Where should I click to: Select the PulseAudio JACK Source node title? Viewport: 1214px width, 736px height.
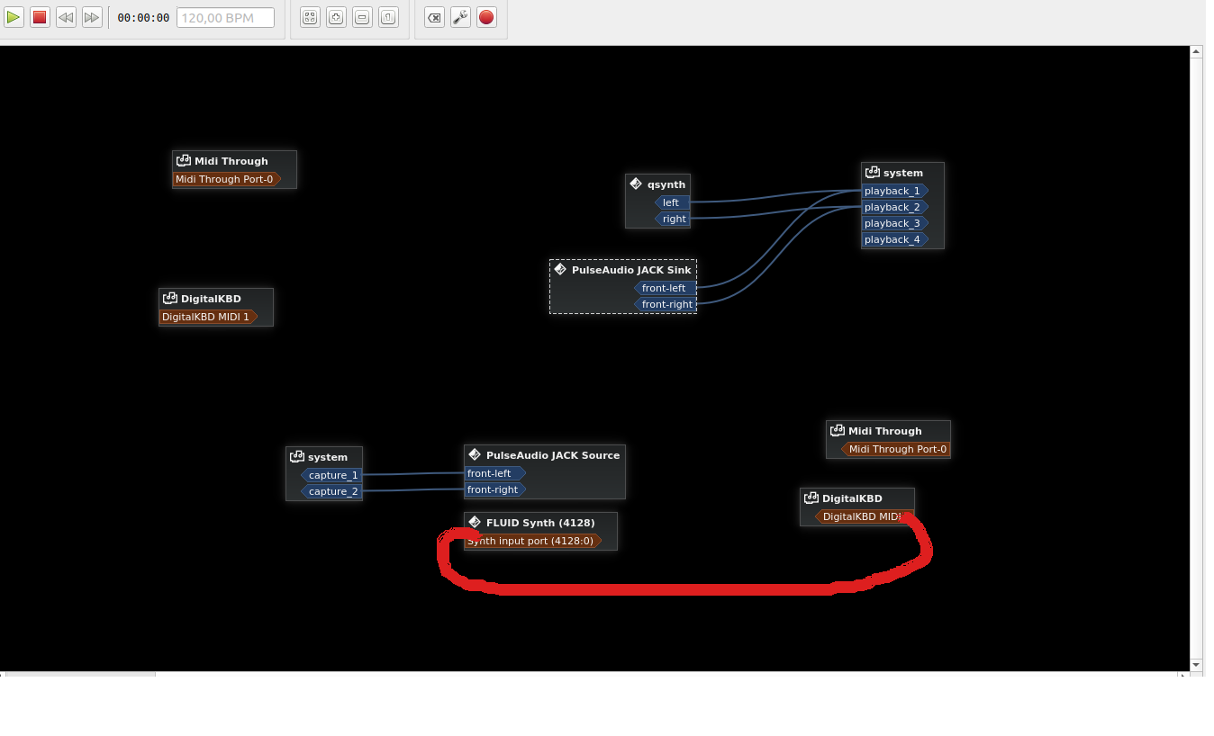pos(553,455)
